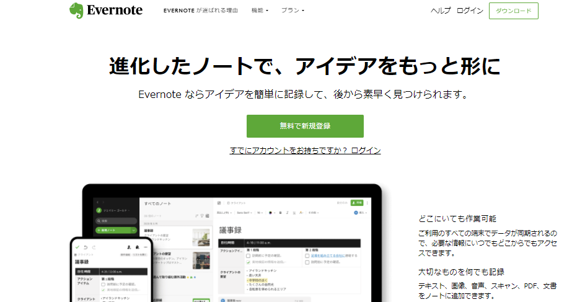Image resolution: width=585 pixels, height=302 pixels.
Task: Open the highlight color icon in editor toolbar
Action: (x=301, y=213)
